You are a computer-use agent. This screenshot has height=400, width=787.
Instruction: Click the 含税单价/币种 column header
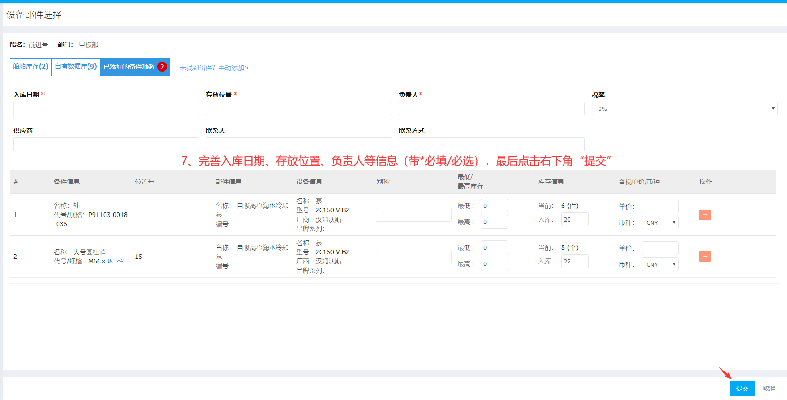pos(639,182)
